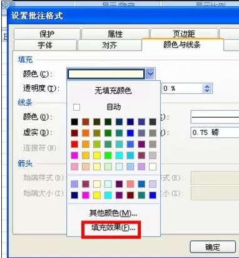Open 其他颜色(M)... dialog
This screenshot has height=258, width=239.
(113, 213)
